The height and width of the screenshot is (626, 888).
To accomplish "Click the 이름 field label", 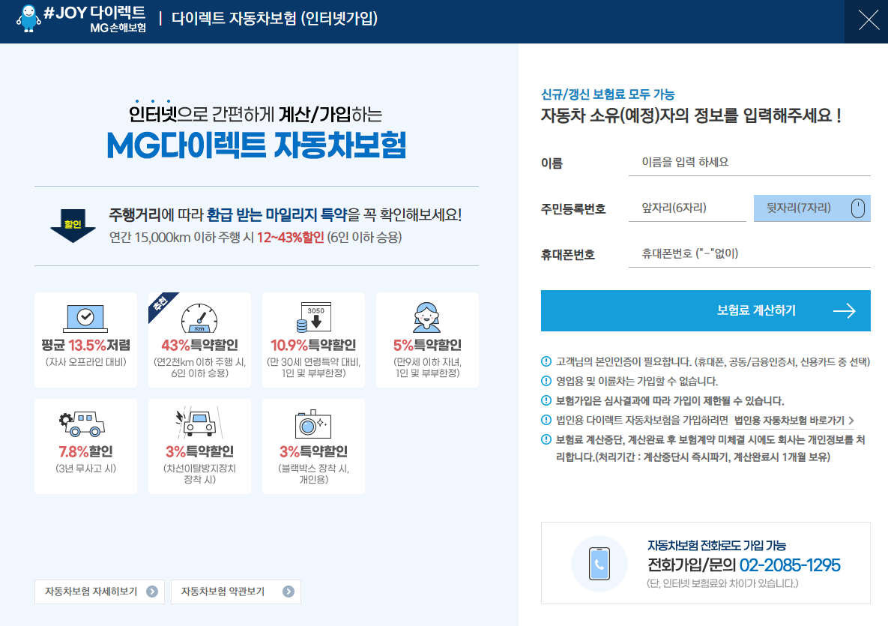I will tap(552, 163).
